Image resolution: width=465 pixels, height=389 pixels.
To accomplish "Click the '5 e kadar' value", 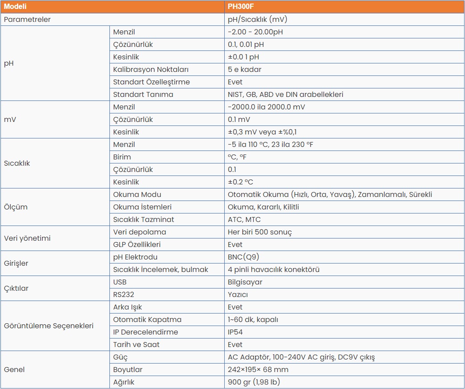I will coord(245,69).
